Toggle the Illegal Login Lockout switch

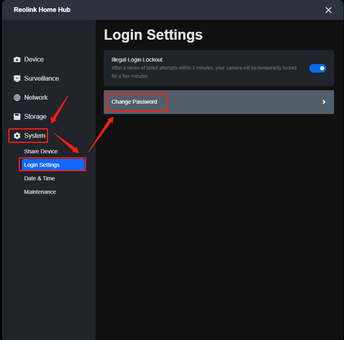point(317,68)
